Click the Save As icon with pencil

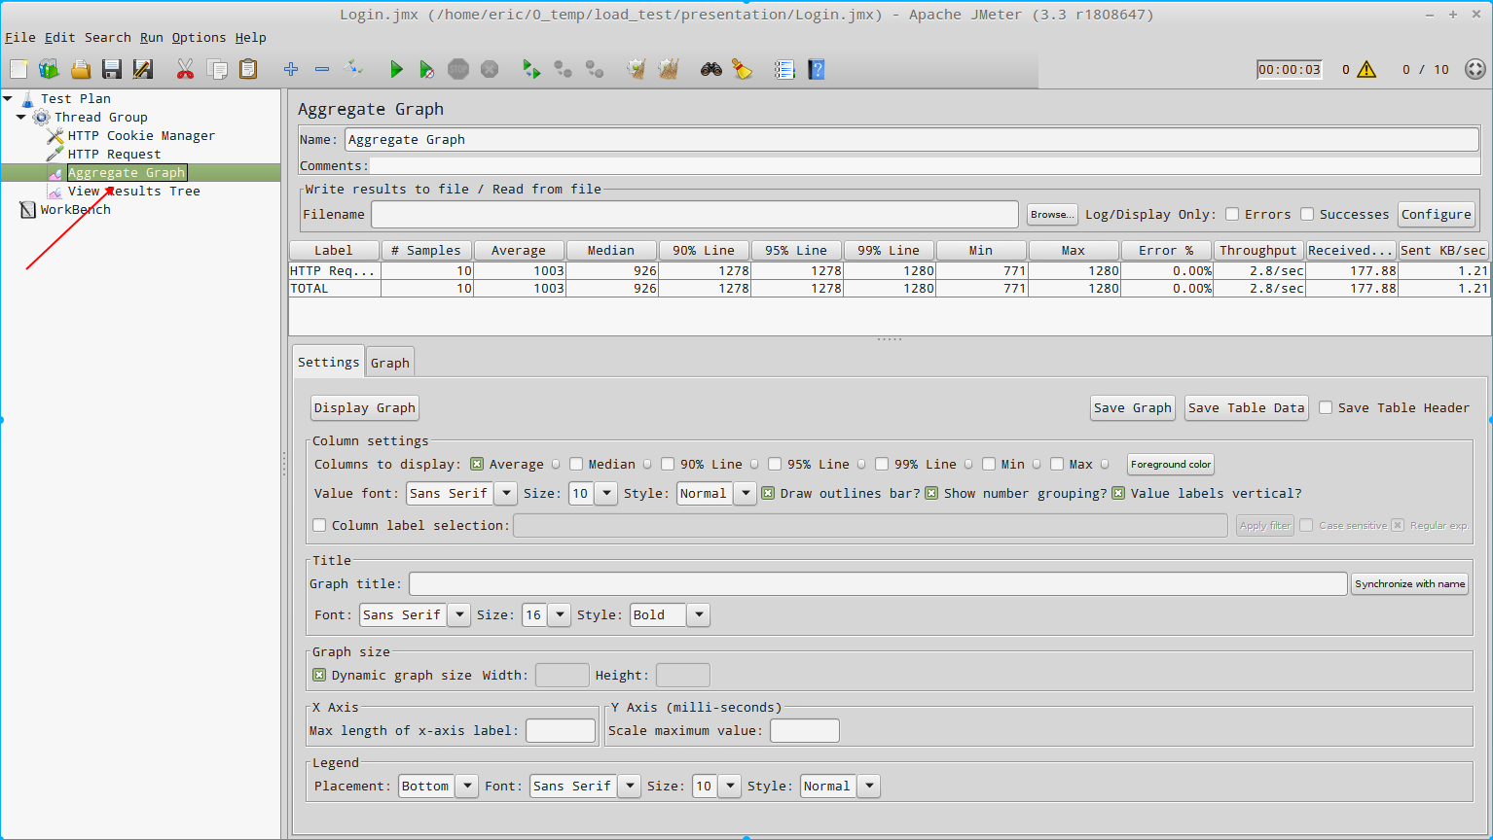point(143,69)
